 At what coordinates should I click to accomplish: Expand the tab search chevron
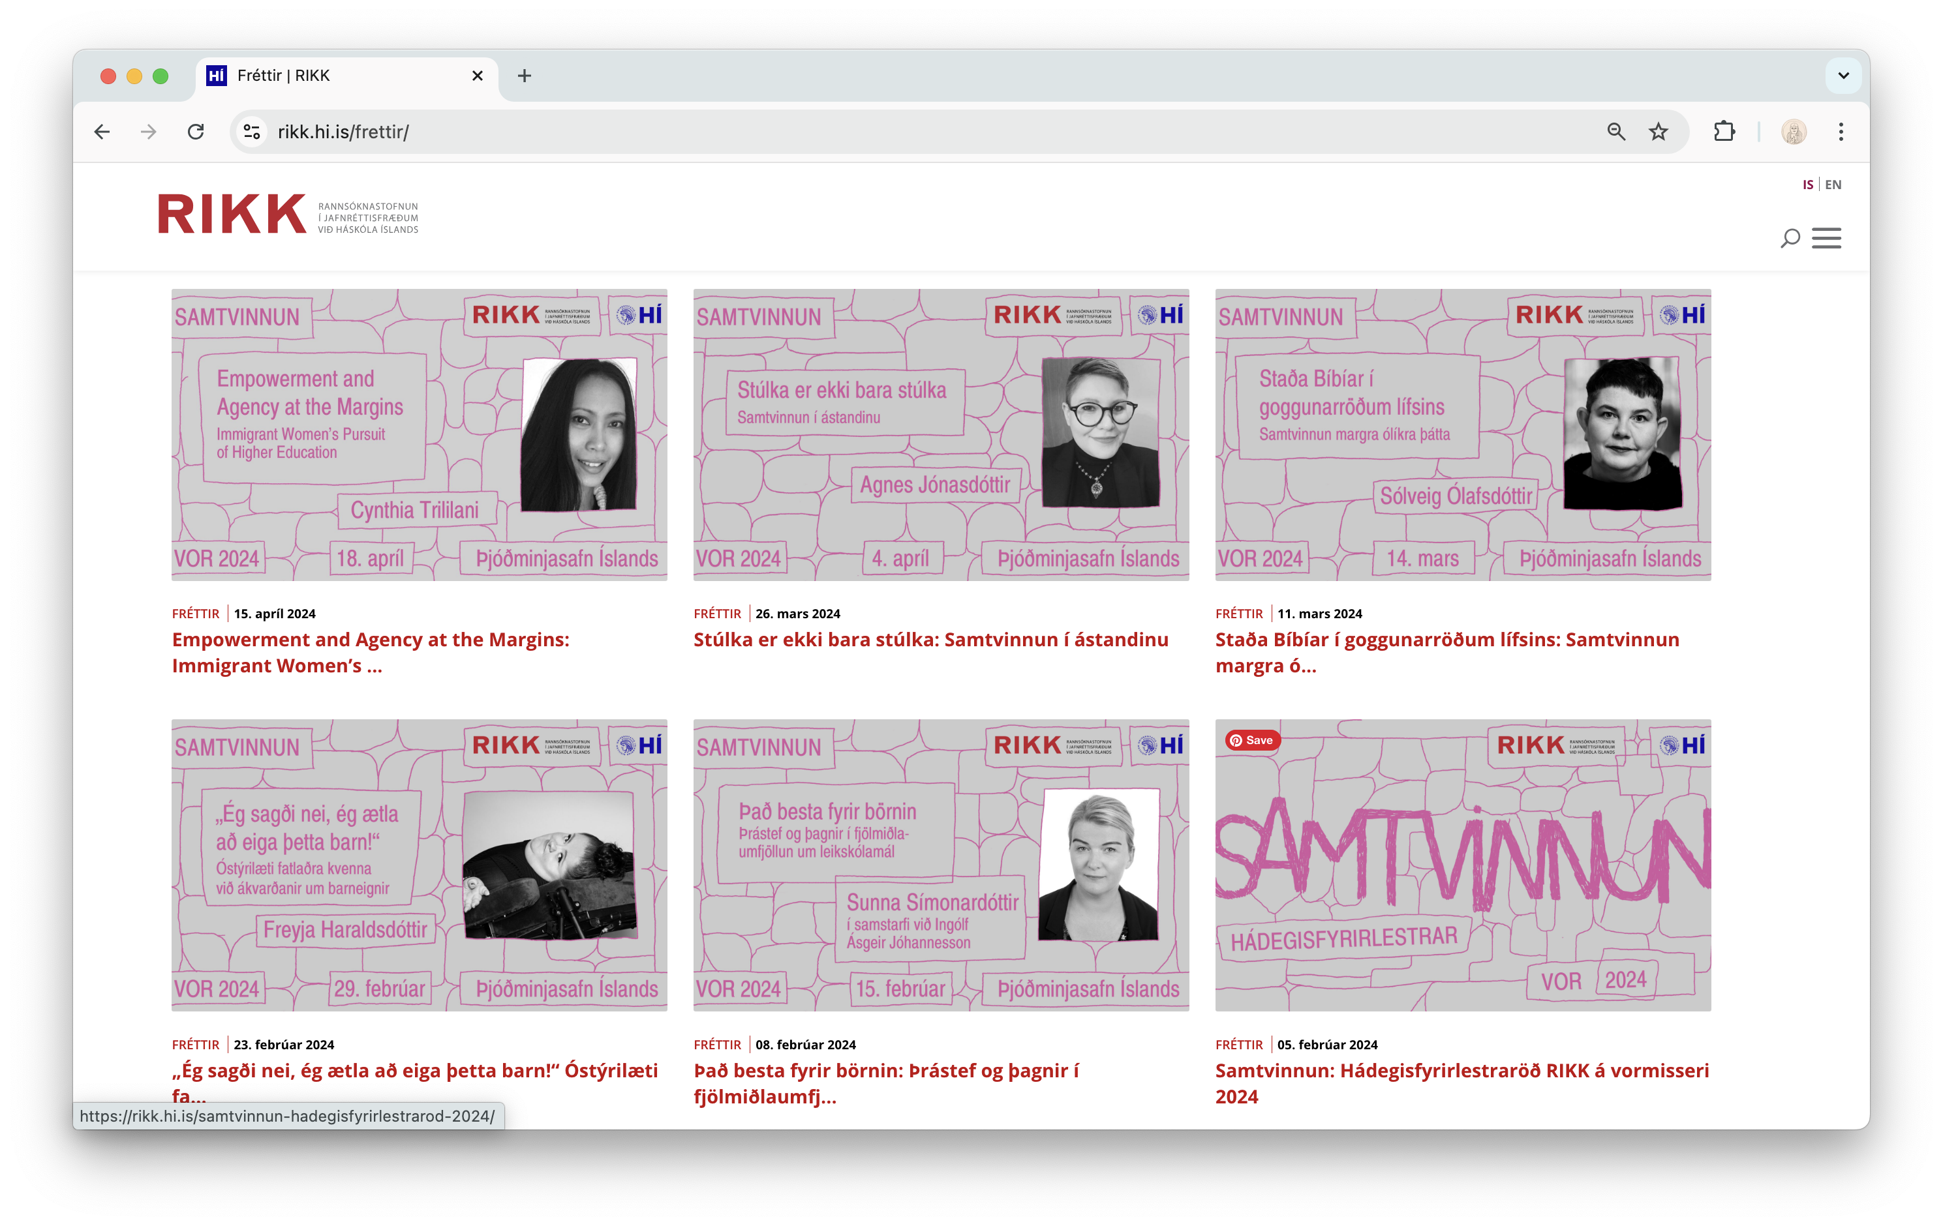coord(1843,76)
